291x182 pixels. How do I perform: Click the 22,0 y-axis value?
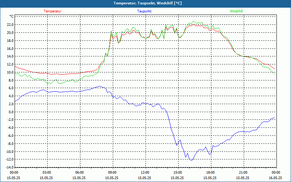click(x=10, y=25)
